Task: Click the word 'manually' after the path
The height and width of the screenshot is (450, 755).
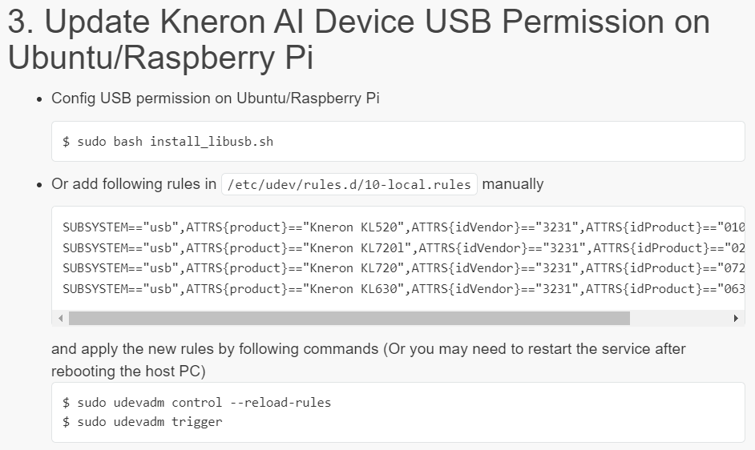Action: point(513,184)
